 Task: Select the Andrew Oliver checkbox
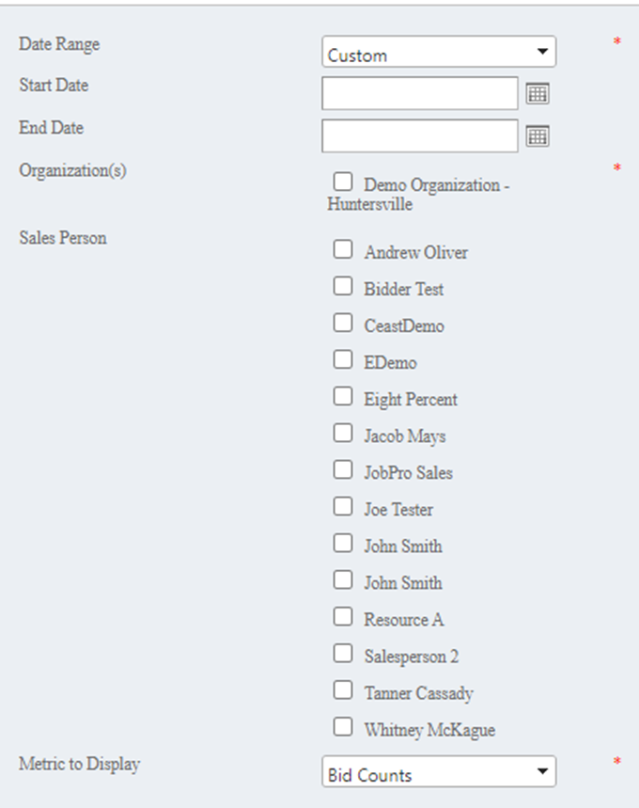(343, 249)
